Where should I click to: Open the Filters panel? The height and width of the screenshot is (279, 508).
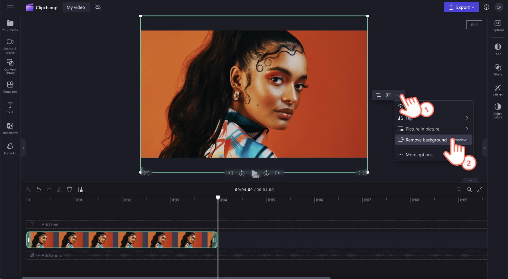coord(498,70)
